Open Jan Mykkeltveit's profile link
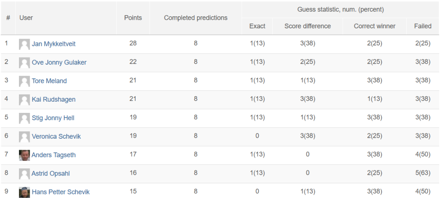This screenshot has width=441, height=200. tap(53, 44)
